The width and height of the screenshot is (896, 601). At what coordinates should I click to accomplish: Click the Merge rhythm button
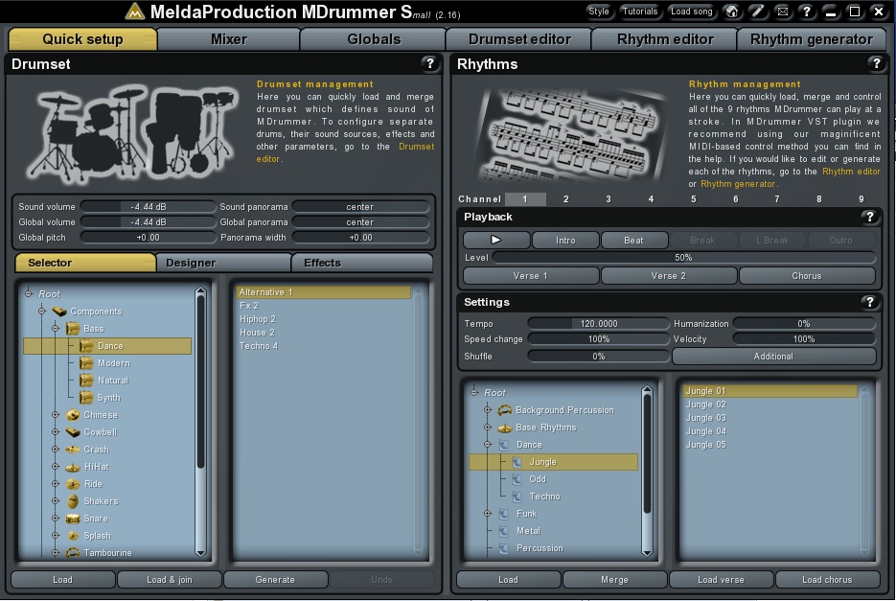pos(614,579)
